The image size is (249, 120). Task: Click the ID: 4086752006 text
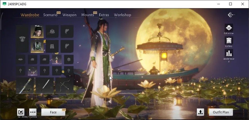(x=27, y=117)
